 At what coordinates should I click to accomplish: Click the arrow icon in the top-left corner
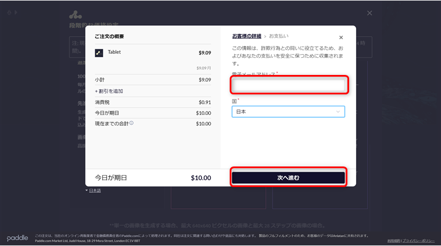pyautogui.click(x=16, y=12)
